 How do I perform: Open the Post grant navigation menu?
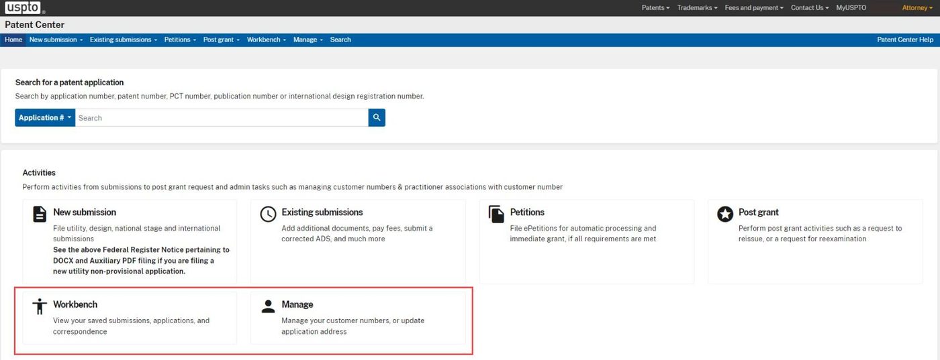point(222,40)
